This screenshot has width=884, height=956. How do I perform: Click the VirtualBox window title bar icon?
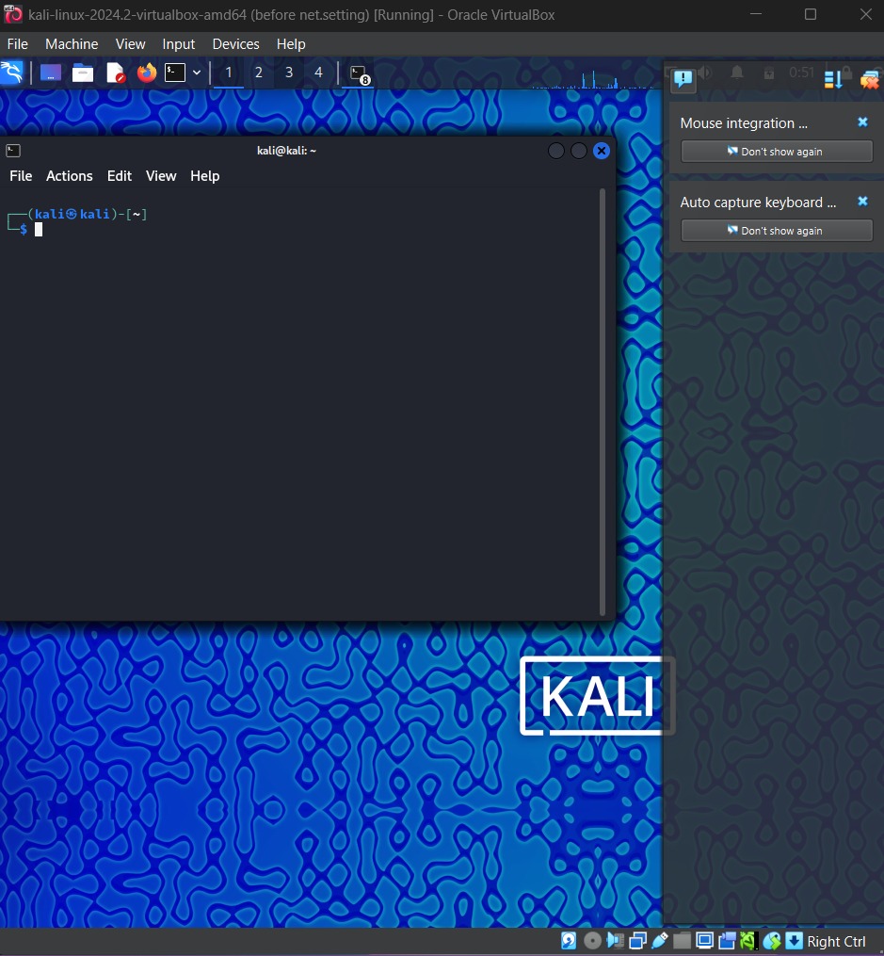(x=13, y=14)
